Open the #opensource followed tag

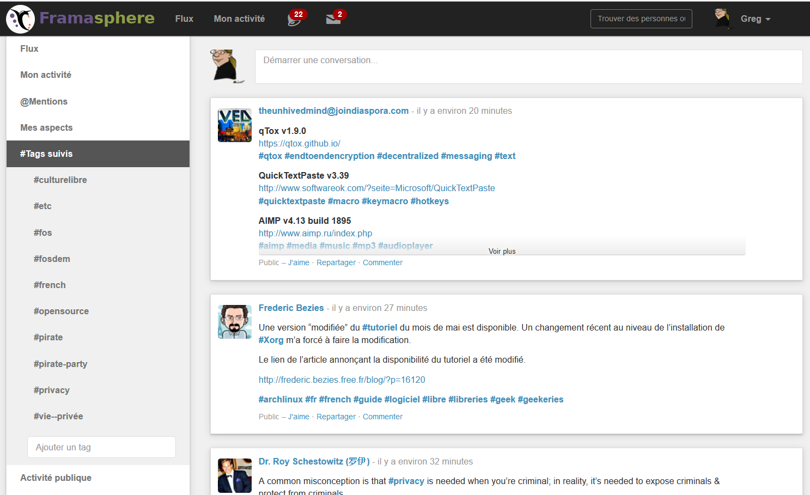pyautogui.click(x=61, y=311)
